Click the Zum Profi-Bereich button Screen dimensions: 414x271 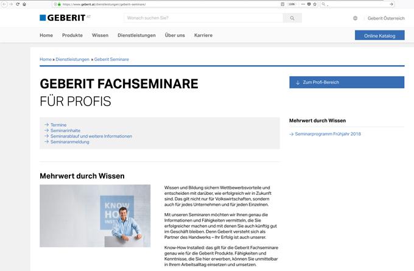[x=346, y=82]
